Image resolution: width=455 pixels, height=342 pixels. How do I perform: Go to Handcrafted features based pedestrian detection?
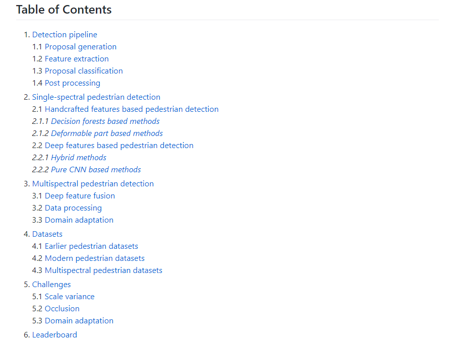point(131,109)
